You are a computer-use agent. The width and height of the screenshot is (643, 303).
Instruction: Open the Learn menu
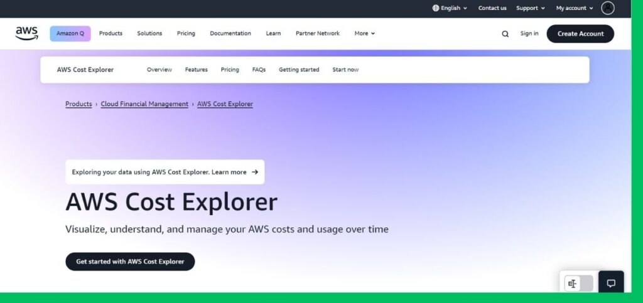(273, 34)
